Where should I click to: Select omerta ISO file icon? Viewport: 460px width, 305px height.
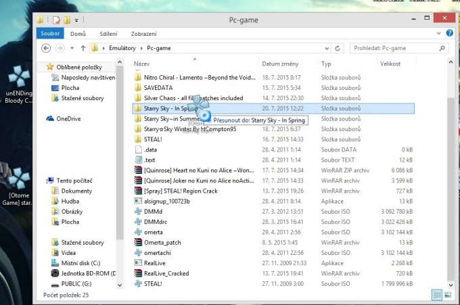pyautogui.click(x=138, y=232)
